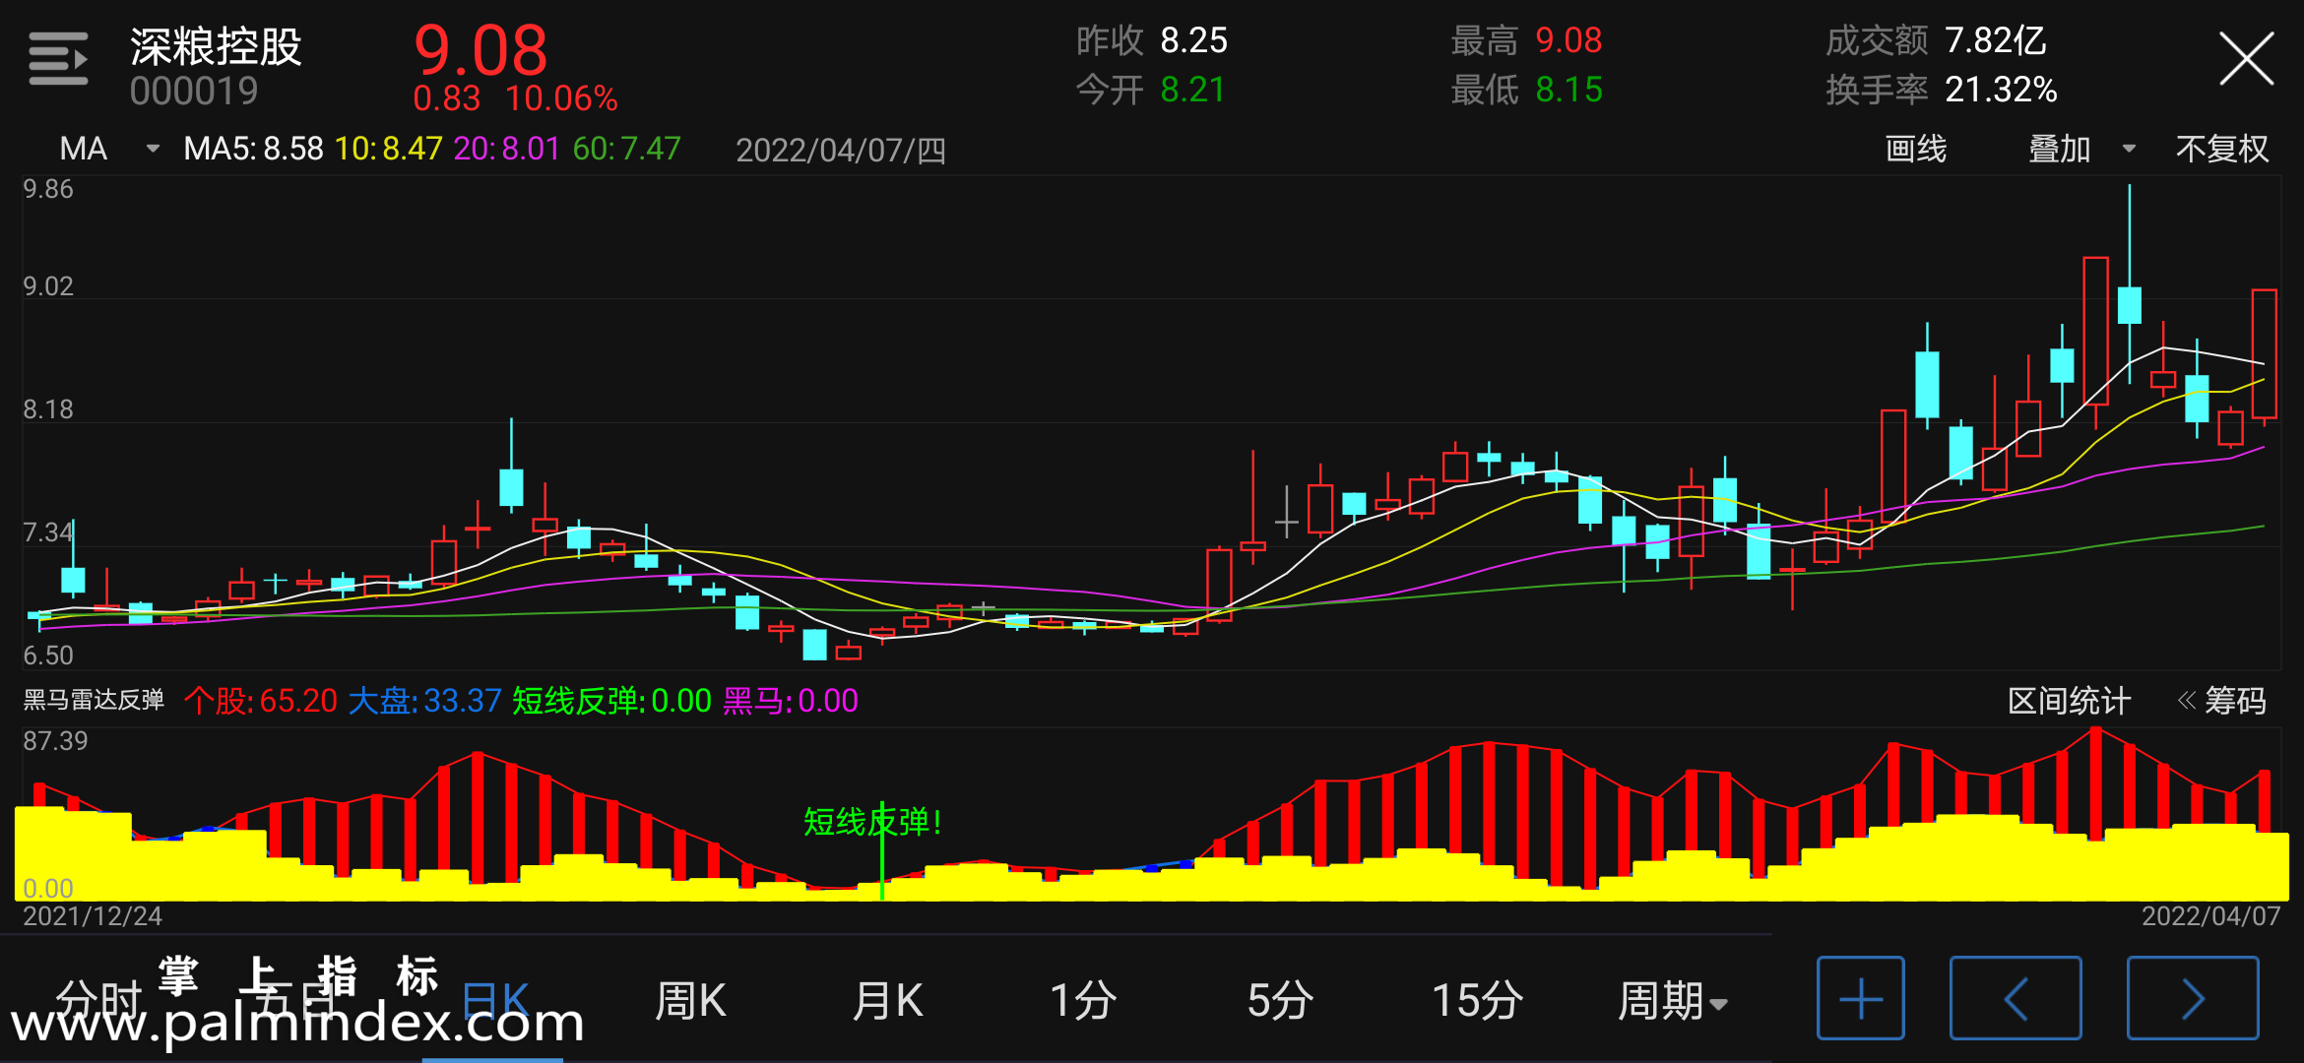Click the current price 9.08
The image size is (2304, 1063).
click(x=480, y=49)
